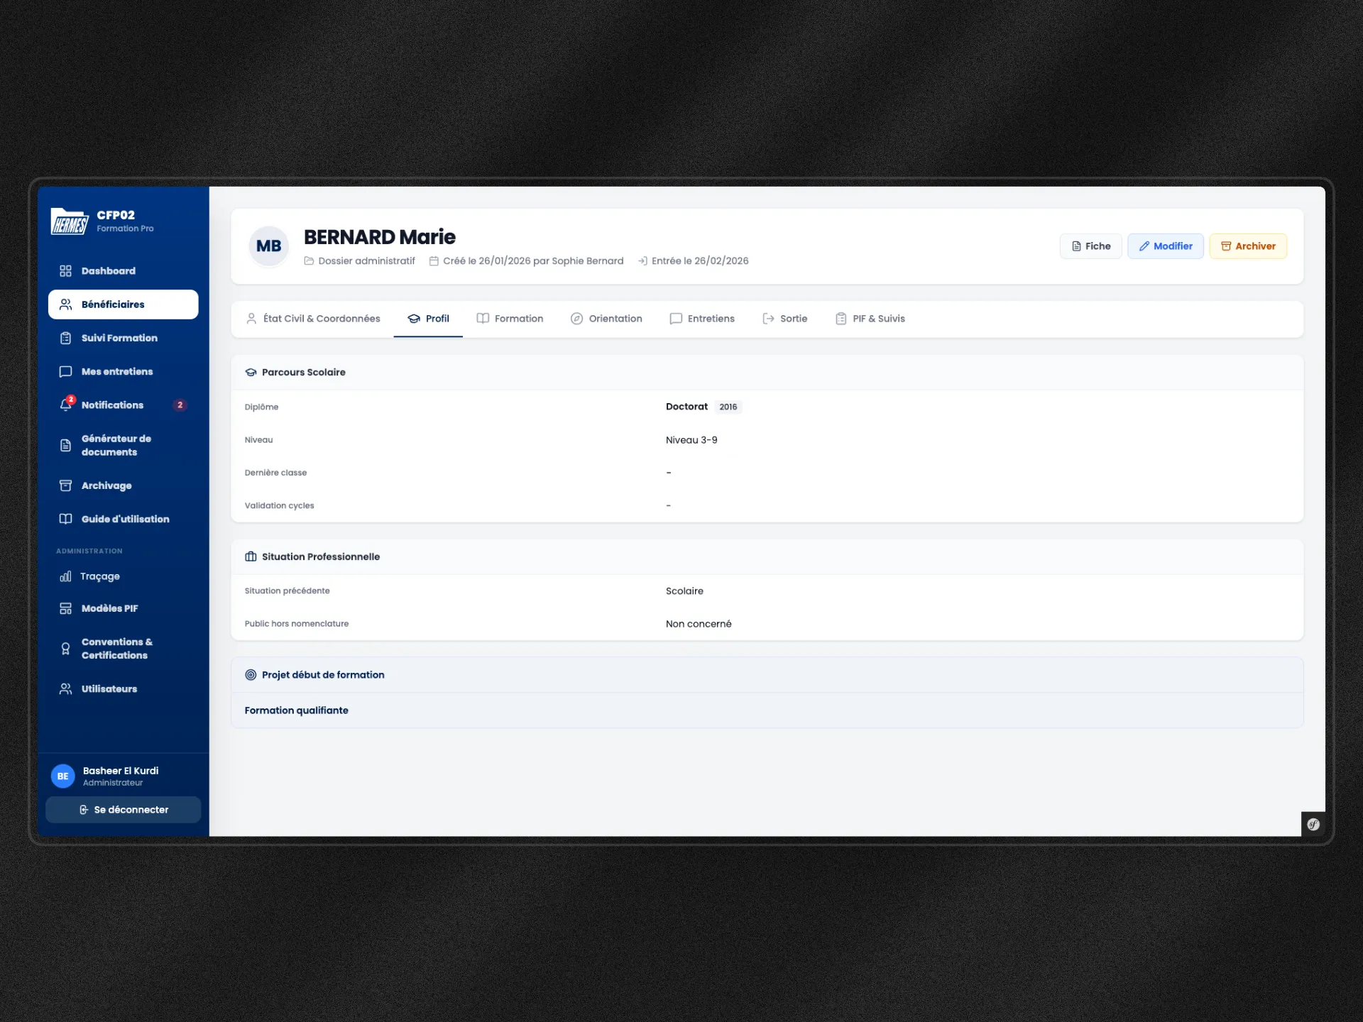
Task: Click the Non concerné value
Action: pos(699,624)
